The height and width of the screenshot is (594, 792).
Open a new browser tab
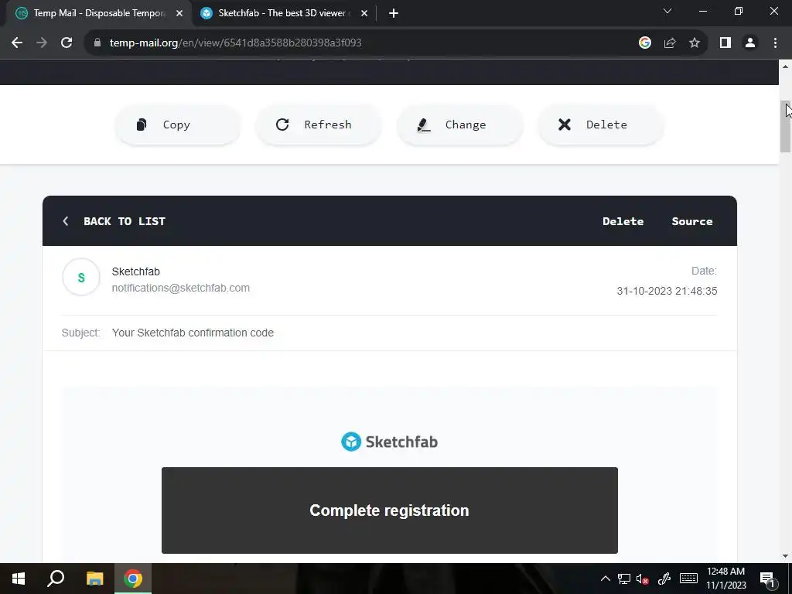[394, 13]
